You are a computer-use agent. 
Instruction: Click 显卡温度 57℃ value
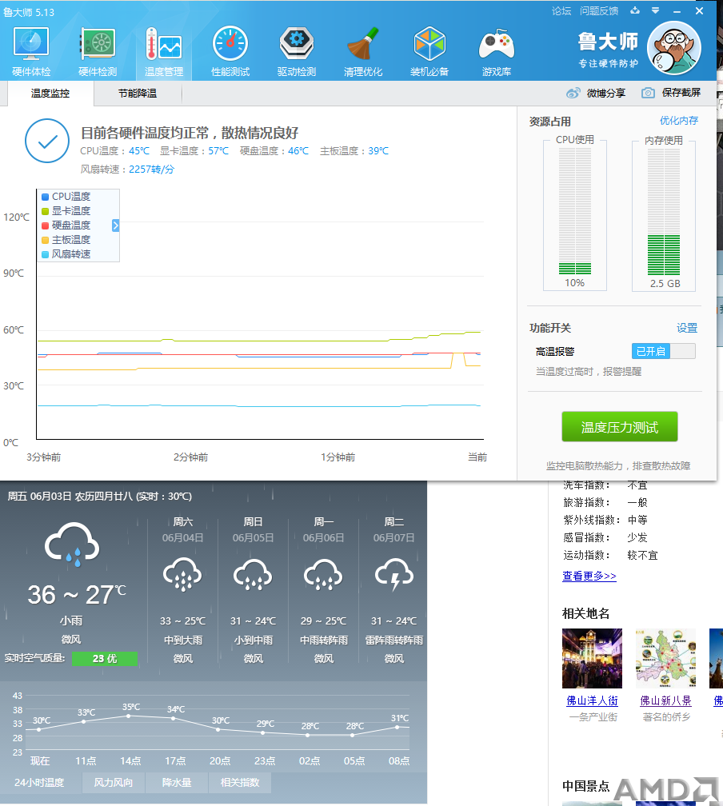pos(218,150)
